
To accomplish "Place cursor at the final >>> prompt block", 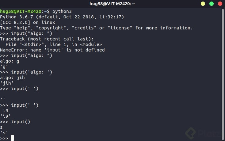I will pyautogui.click(x=12, y=138).
